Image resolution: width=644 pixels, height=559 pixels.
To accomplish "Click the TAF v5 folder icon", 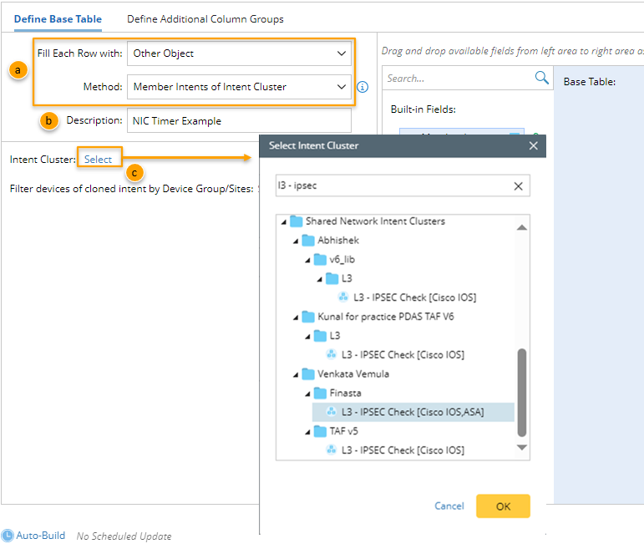I will [x=321, y=431].
